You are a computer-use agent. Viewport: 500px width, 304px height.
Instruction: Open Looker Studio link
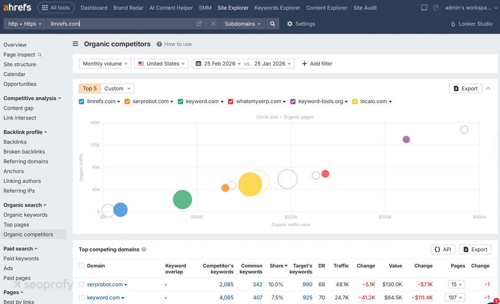[x=471, y=24]
